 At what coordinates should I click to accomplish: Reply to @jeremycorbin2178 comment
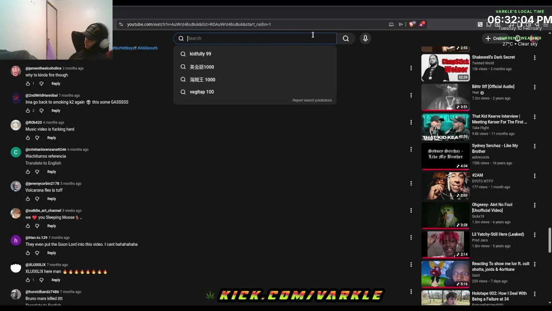coord(51,199)
